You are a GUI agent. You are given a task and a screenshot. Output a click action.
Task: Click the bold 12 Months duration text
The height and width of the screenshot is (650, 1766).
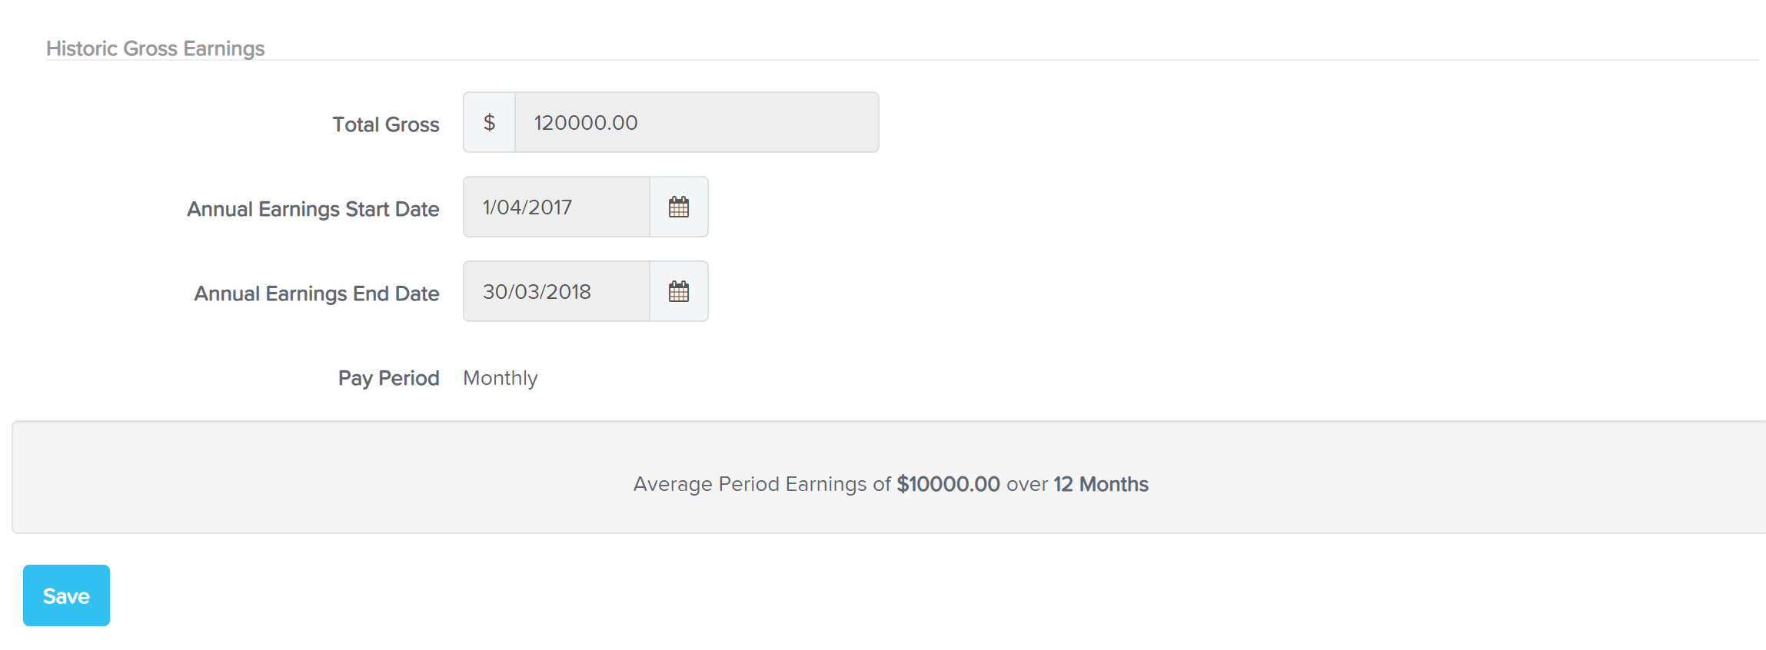point(1101,484)
